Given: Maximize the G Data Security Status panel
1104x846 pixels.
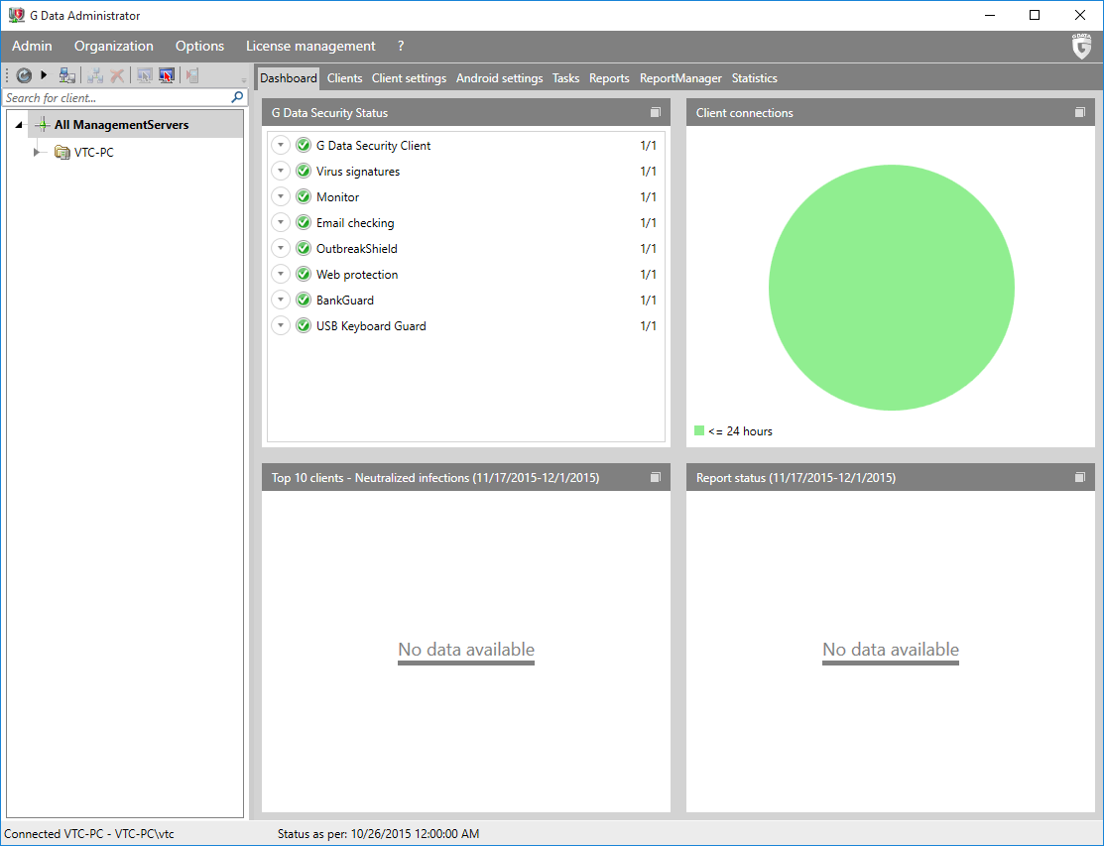Looking at the screenshot, I should tap(655, 113).
